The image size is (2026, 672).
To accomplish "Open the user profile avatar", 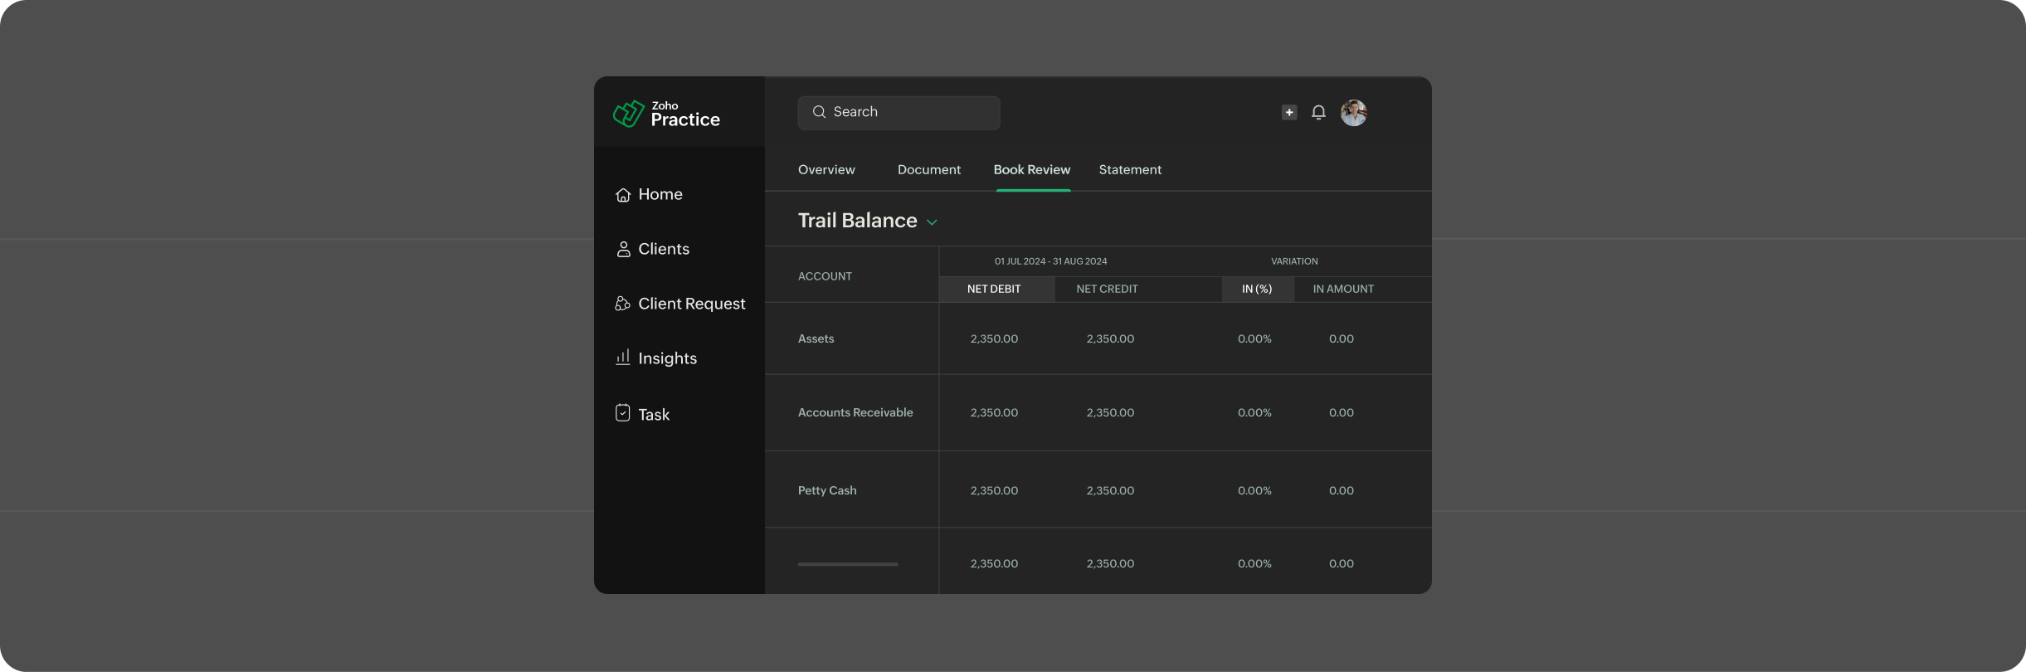I will tap(1353, 113).
